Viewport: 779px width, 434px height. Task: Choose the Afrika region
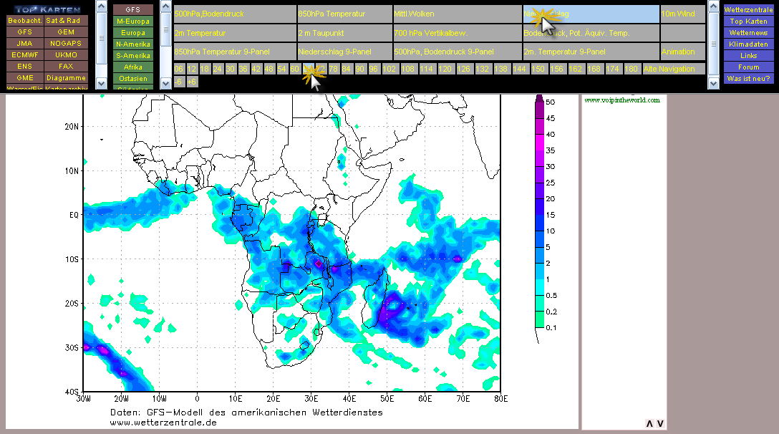[x=133, y=67]
